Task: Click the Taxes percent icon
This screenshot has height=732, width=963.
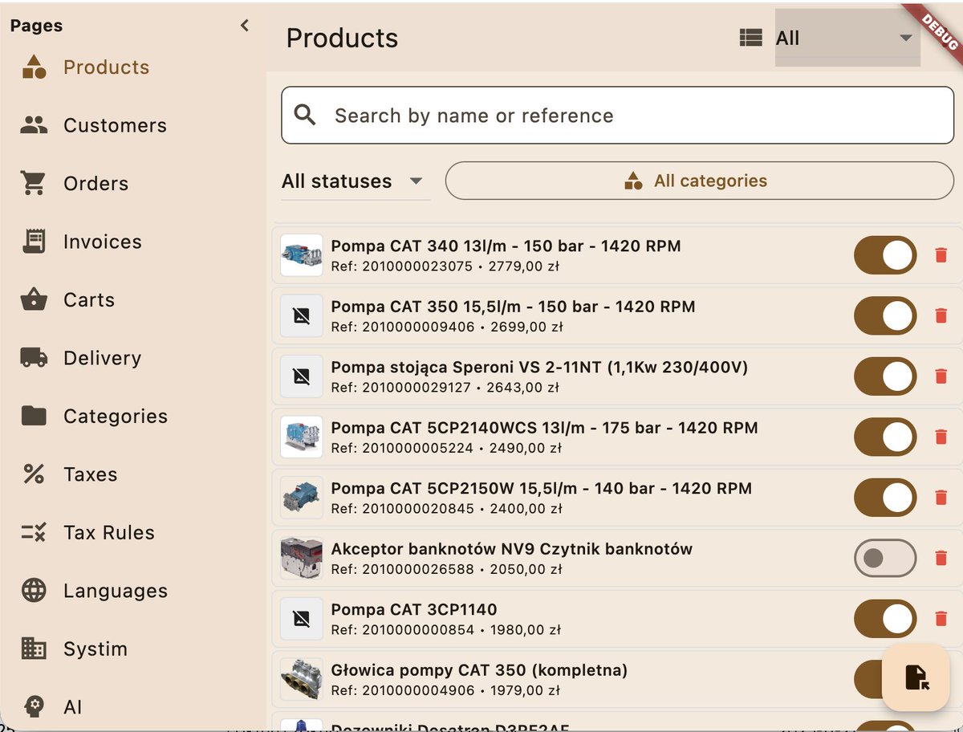Action: (x=34, y=474)
